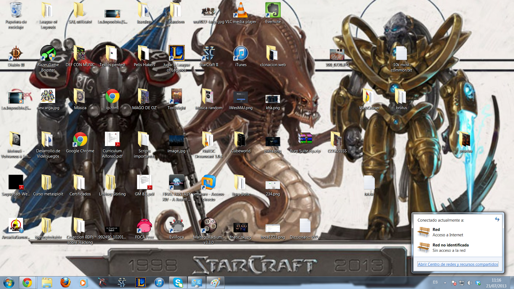This screenshot has width=514, height=289.
Task: Launch MaltegoRadium v3.3.0 shortcut
Action: point(209,231)
